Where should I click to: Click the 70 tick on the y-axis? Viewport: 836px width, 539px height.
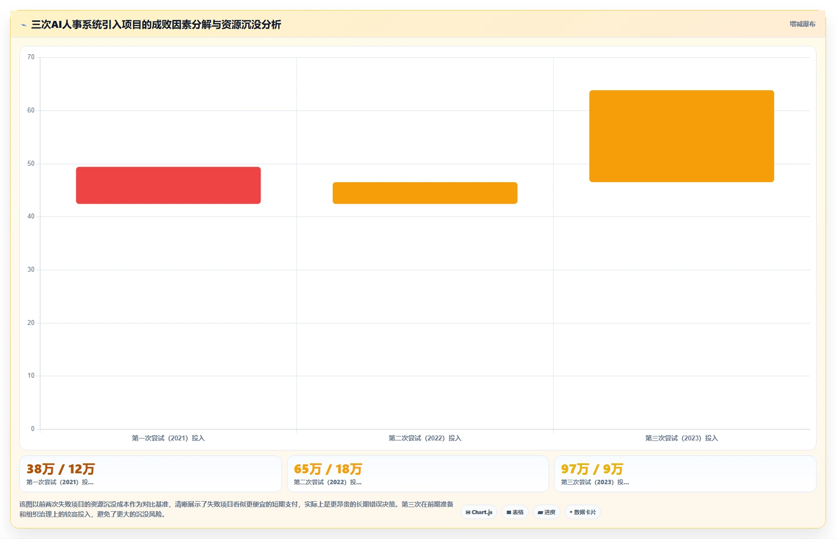31,57
